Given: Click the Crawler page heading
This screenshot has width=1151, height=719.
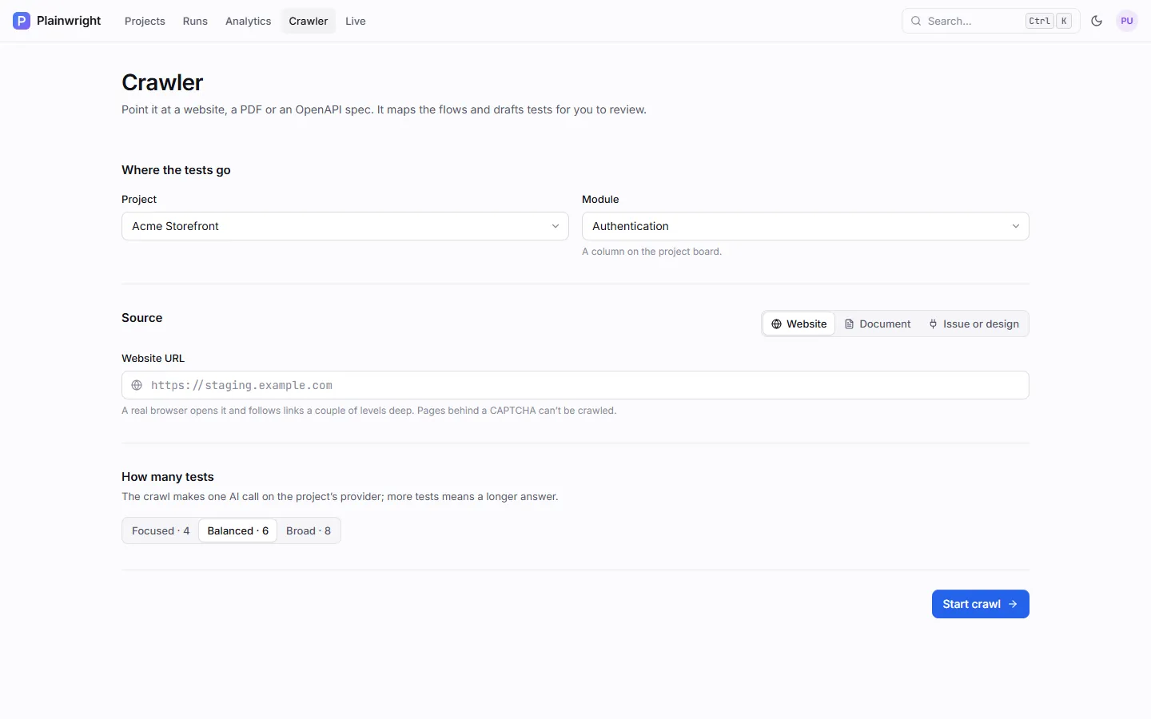Looking at the screenshot, I should tap(162, 82).
